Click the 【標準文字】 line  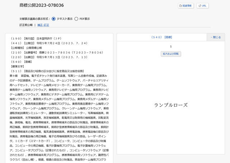tap(17, 67)
